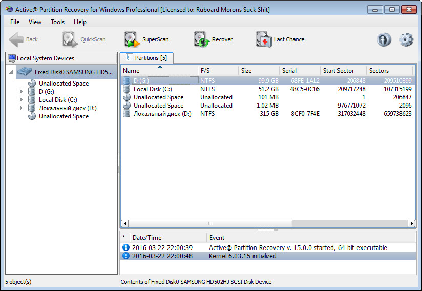Click the Date/Time log column header
The width and height of the screenshot is (422, 291).
pyautogui.click(x=168, y=237)
